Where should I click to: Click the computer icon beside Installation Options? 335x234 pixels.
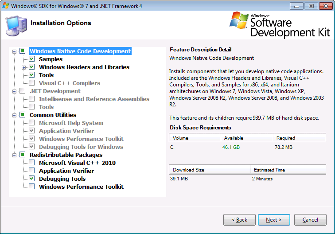pos(16,26)
